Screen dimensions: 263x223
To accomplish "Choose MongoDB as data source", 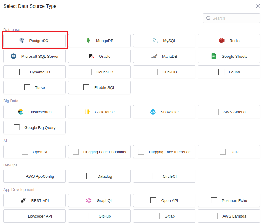I will tap(99, 41).
